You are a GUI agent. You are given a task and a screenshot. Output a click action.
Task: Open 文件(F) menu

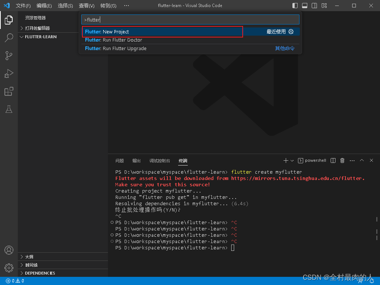point(23,6)
